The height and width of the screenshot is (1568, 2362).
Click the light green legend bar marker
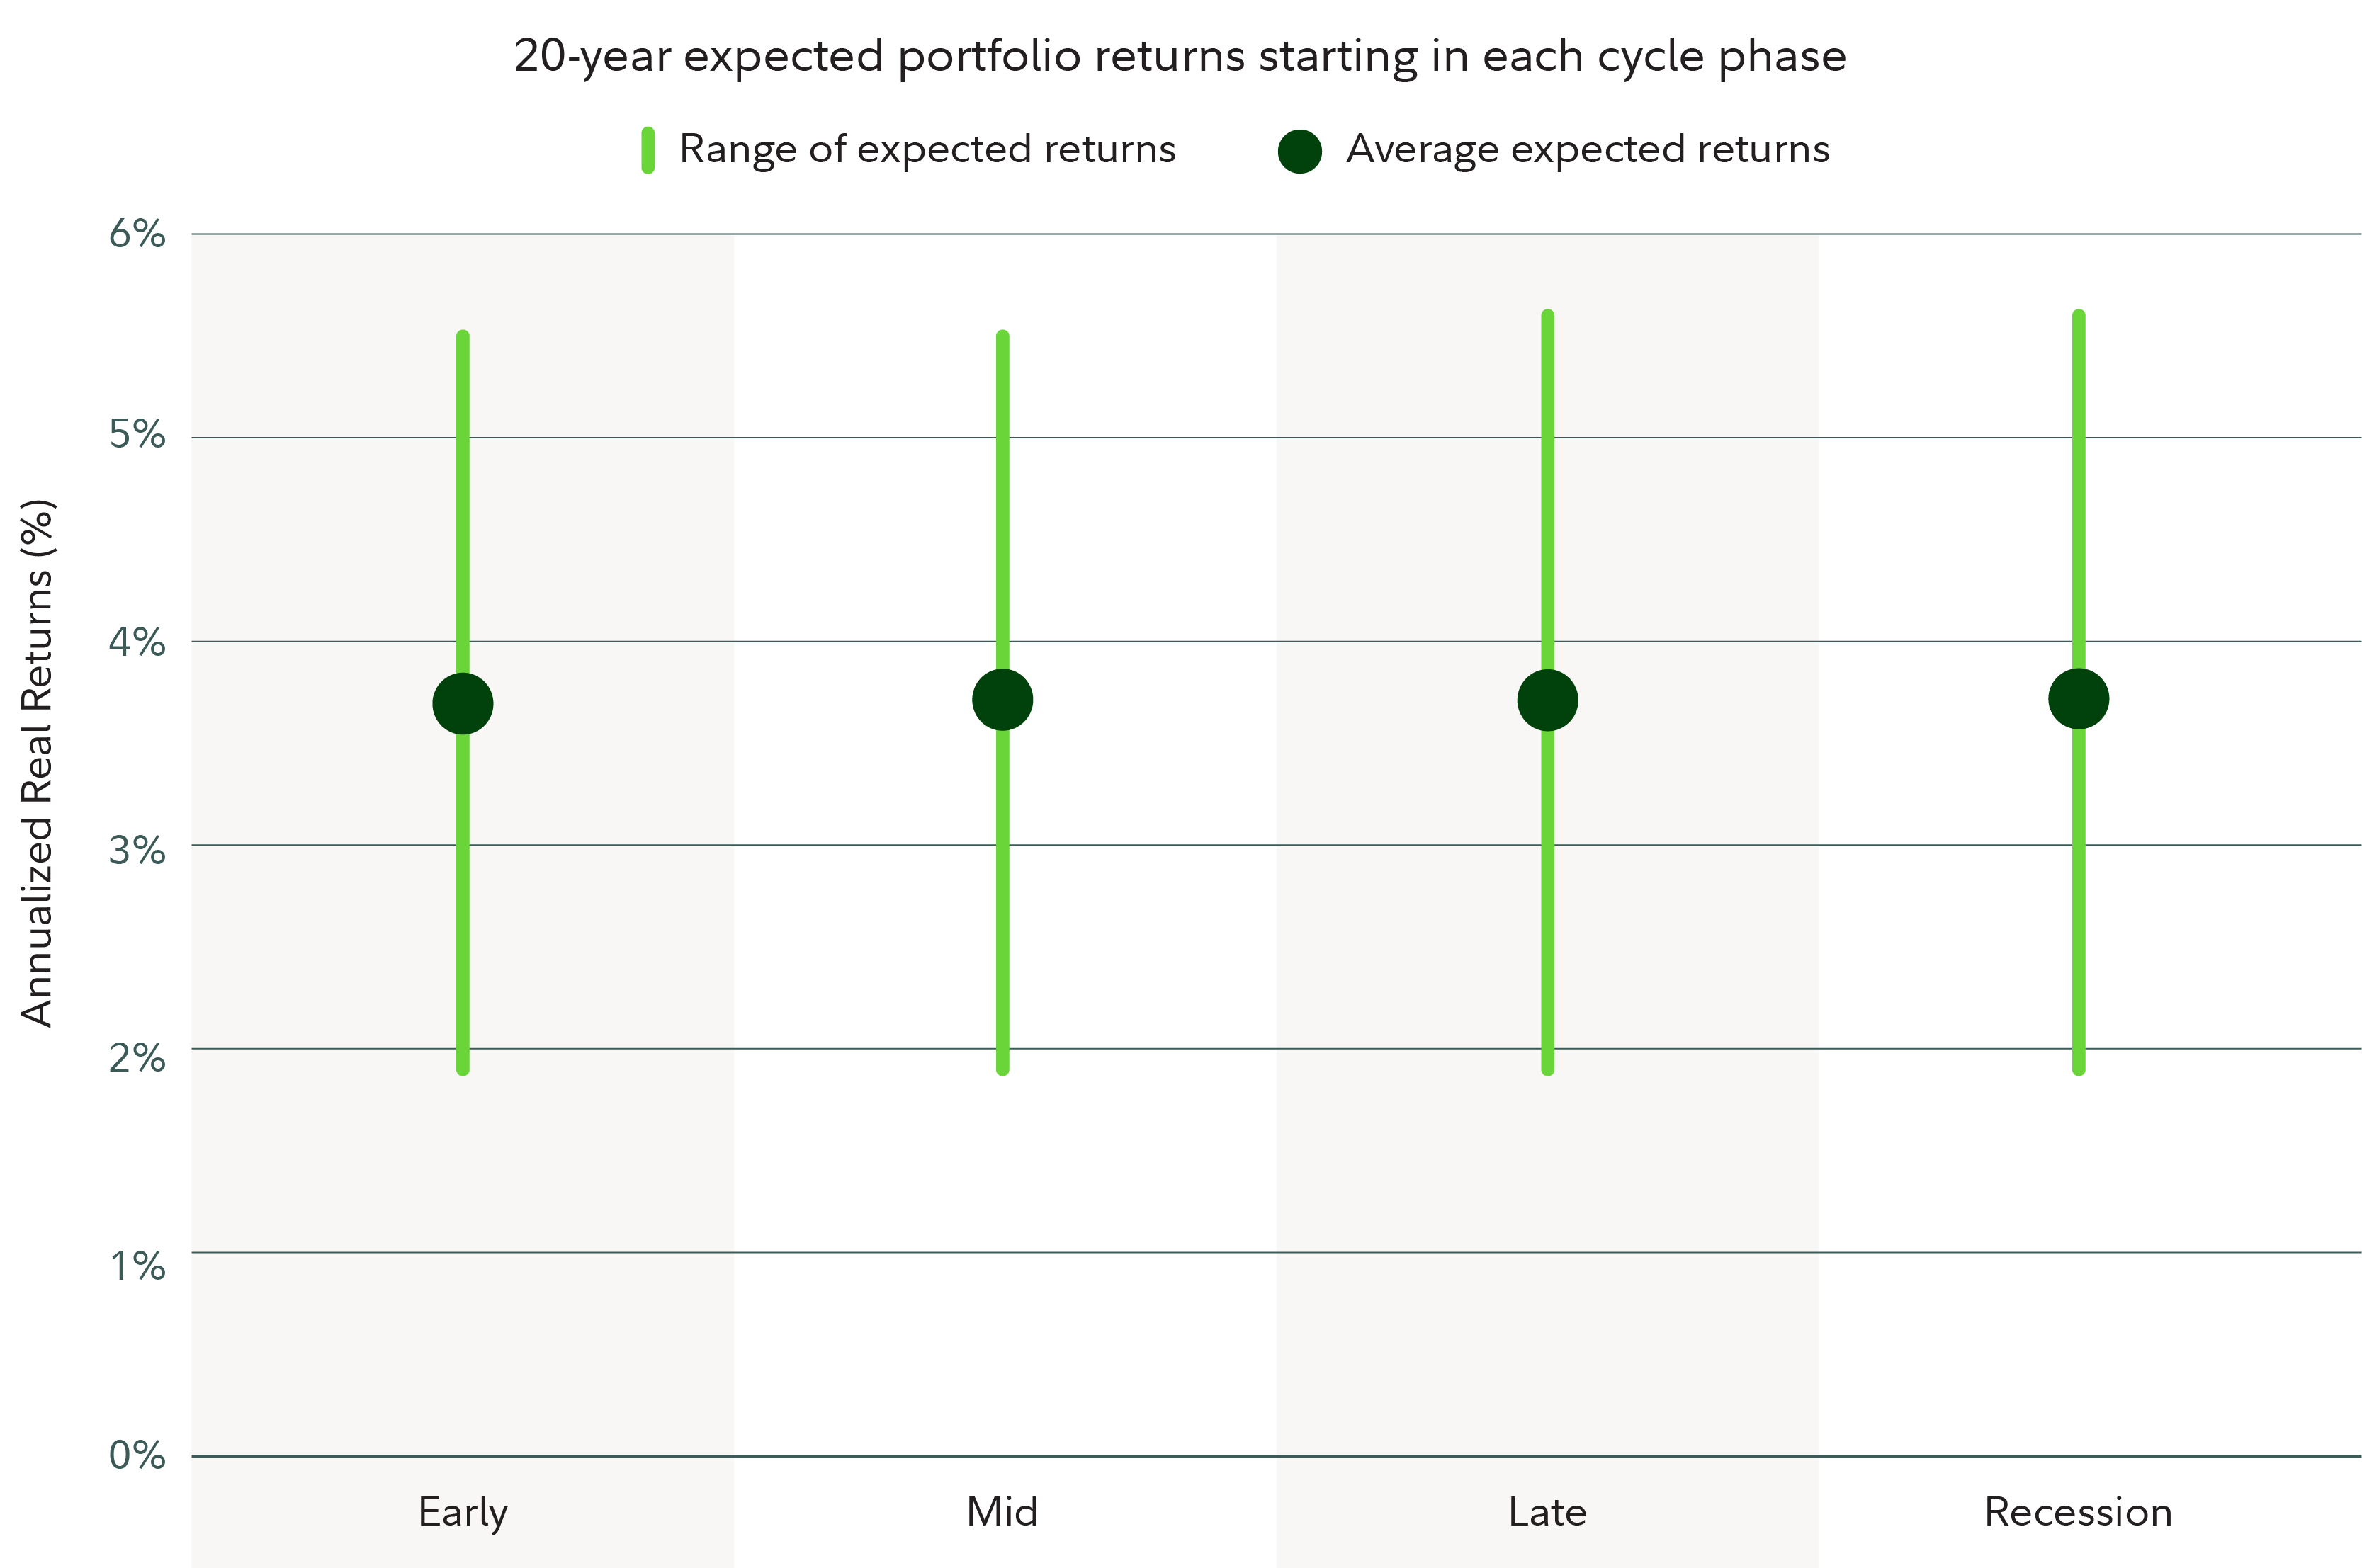[x=648, y=151]
